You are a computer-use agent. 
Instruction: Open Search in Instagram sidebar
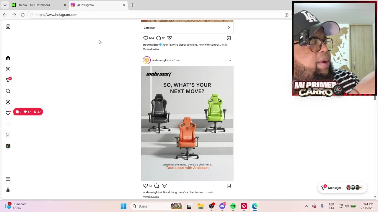pos(8,91)
